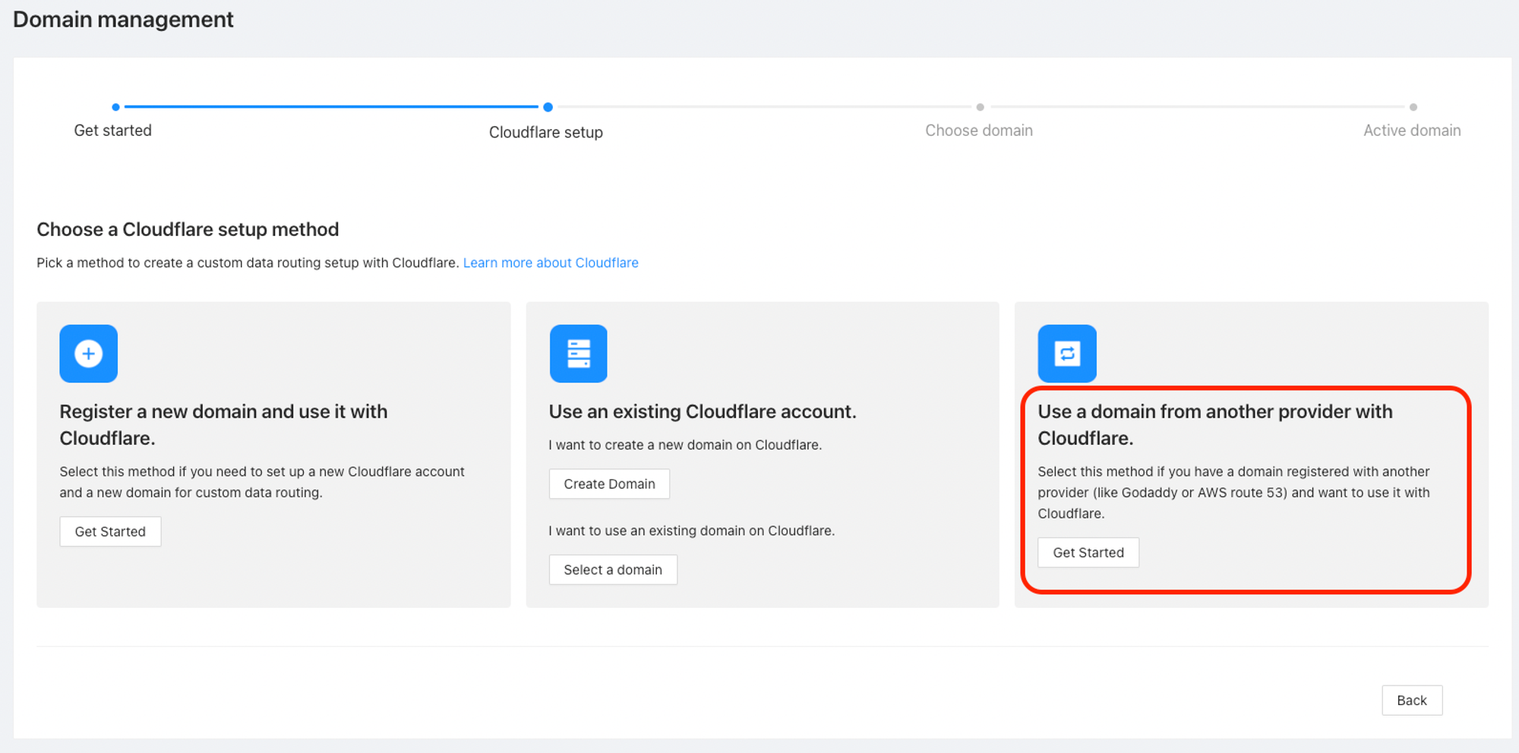Click the Choose domain step dot
1519x753 pixels.
pos(980,107)
